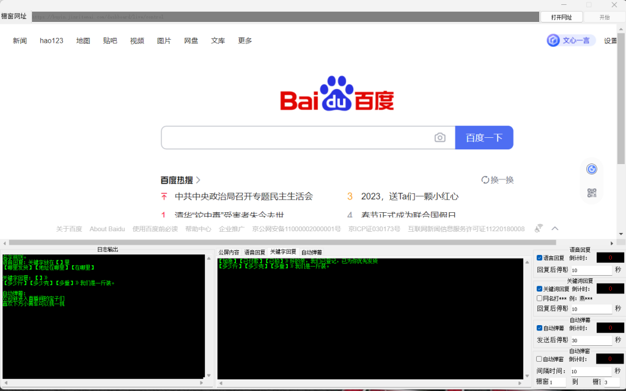The image size is (626, 391).
Task: Click the accessibility icon in the footer
Action: pyautogui.click(x=539, y=229)
